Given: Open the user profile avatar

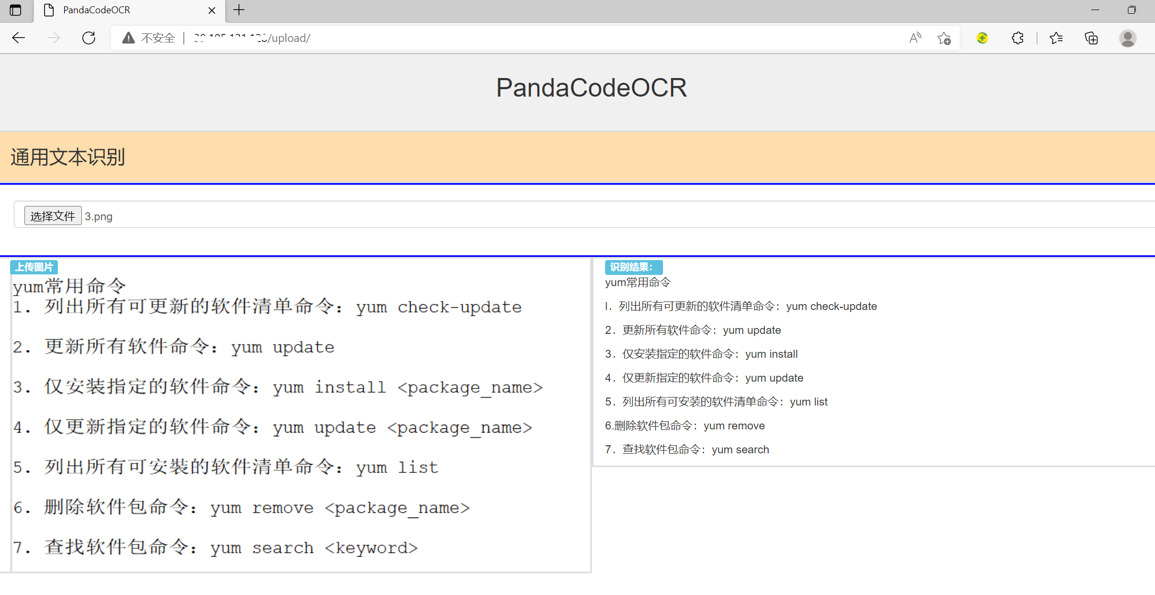Looking at the screenshot, I should pos(1127,38).
